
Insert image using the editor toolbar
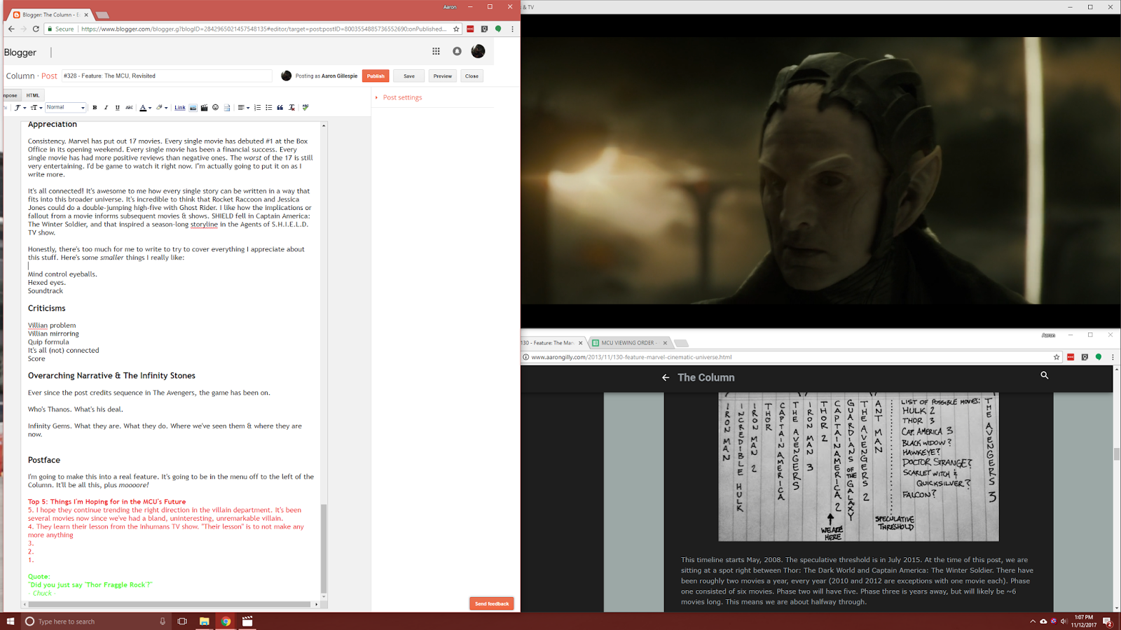[193, 108]
